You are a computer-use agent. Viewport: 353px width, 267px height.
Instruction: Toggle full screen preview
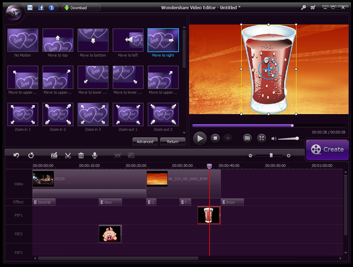point(261,138)
